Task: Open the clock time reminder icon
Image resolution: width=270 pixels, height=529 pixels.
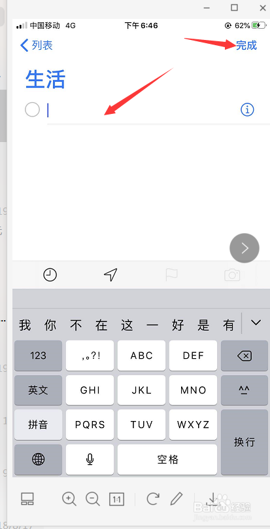Action: (50, 275)
